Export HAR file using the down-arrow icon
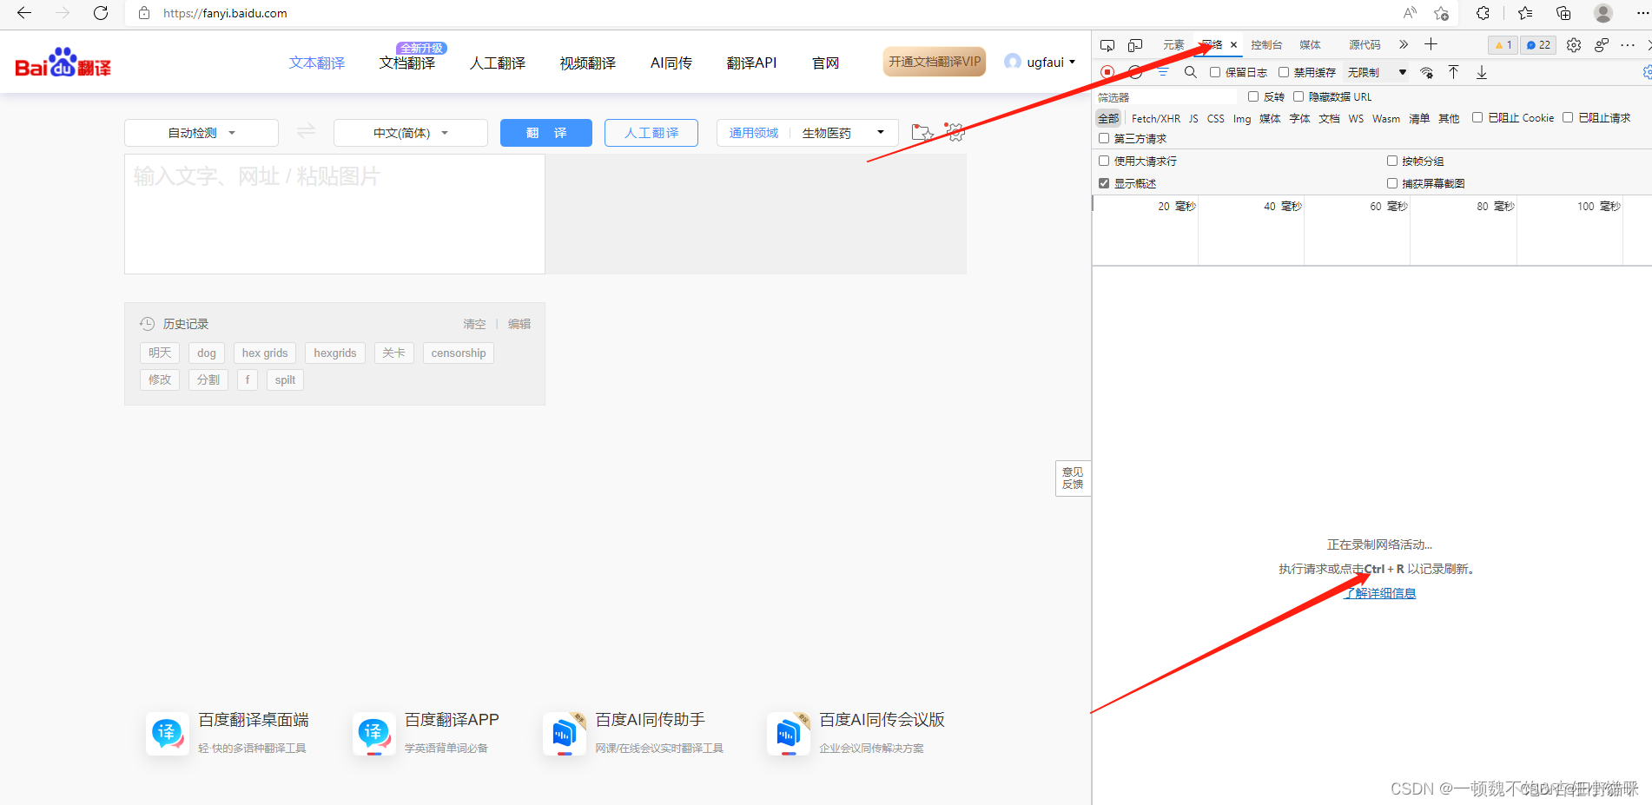 coord(1482,72)
